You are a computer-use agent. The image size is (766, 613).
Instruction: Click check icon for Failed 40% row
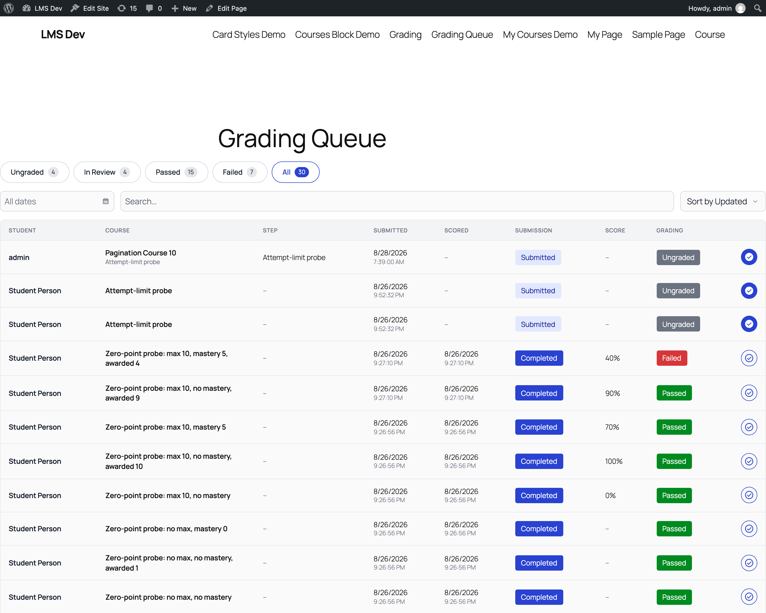point(749,358)
